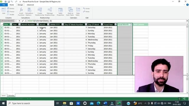Open Excel from the taskbar
This screenshot has width=189, height=106.
coord(119,103)
